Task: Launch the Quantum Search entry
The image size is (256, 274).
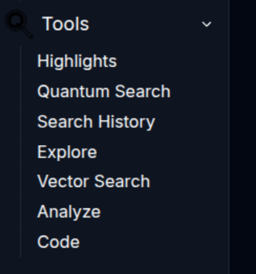Action: pyautogui.click(x=104, y=91)
